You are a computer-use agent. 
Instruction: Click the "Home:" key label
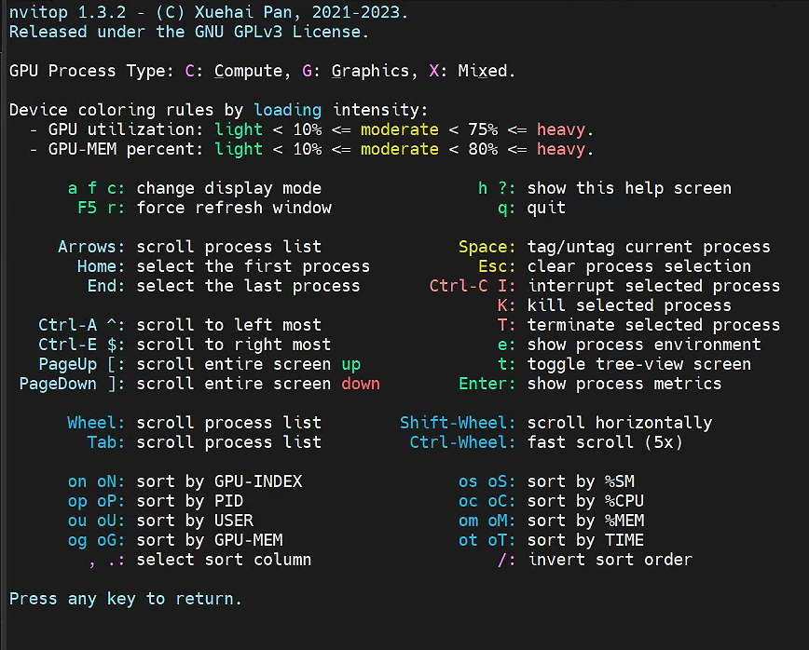[102, 266]
